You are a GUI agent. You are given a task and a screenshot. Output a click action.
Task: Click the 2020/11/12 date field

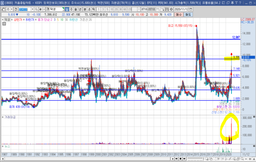click(181, 9)
